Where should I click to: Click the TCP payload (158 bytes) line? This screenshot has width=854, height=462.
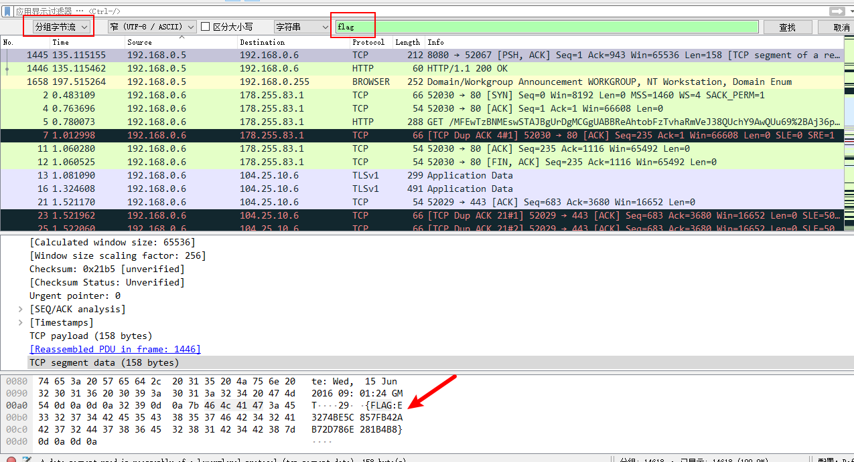coord(90,336)
